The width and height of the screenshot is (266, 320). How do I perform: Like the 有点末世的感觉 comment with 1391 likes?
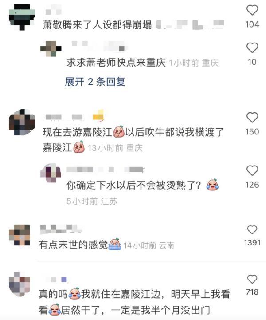[252, 230]
